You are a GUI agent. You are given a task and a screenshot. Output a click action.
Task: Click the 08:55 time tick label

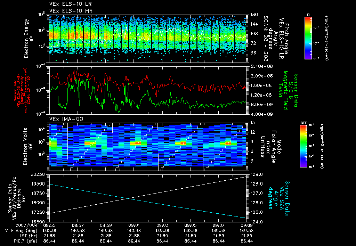[x=49, y=225]
